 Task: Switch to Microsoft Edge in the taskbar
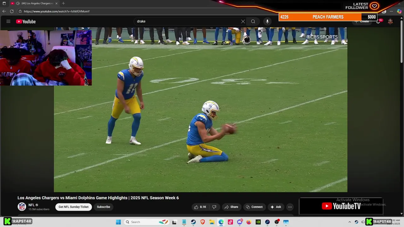(x=221, y=222)
